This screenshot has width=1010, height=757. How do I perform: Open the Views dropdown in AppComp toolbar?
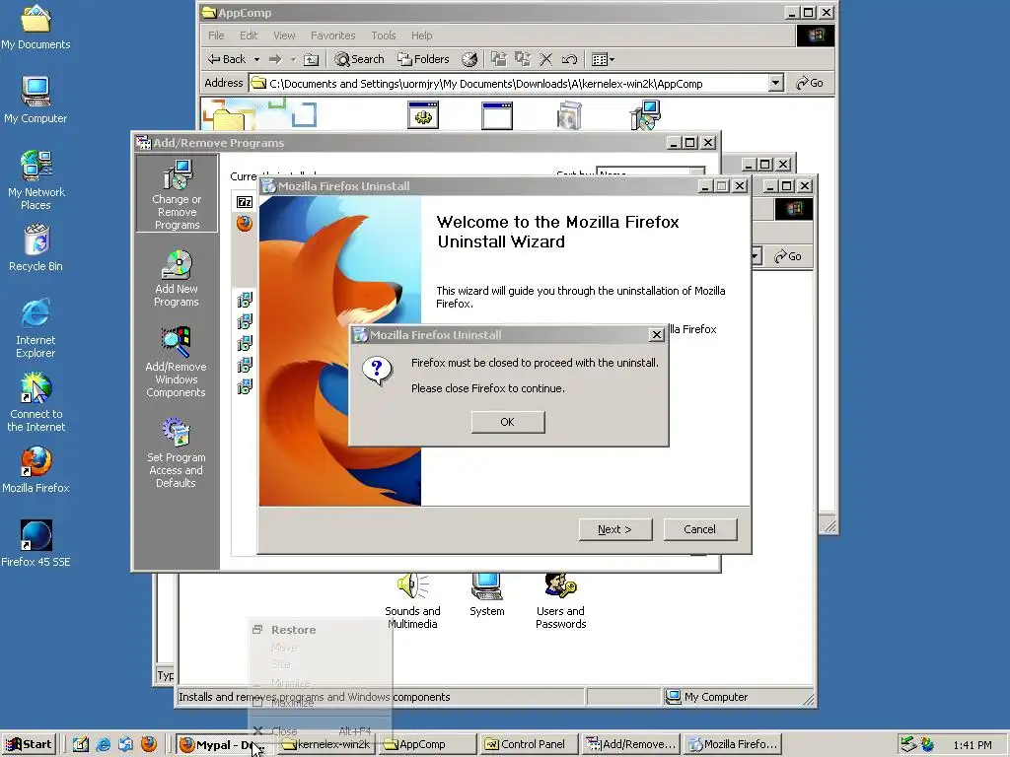pyautogui.click(x=603, y=59)
